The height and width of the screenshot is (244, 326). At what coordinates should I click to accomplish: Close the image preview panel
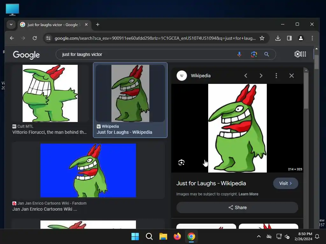click(x=292, y=76)
